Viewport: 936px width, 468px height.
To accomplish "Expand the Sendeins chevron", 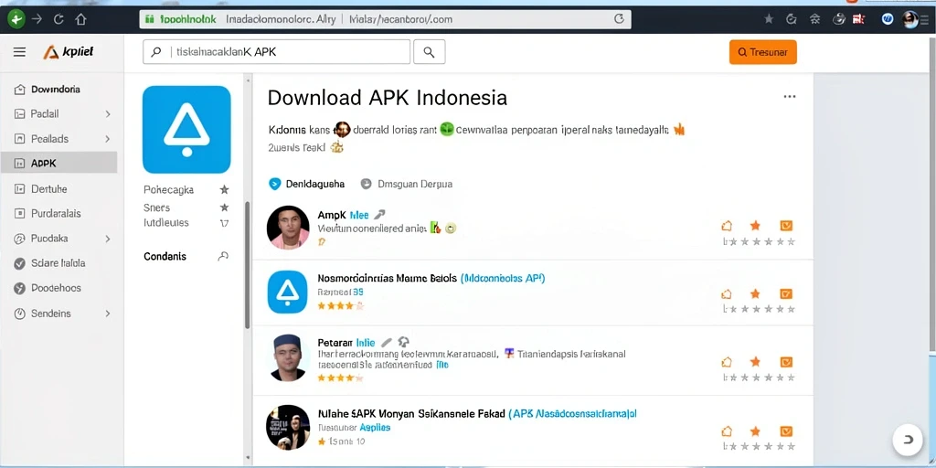I will 108,313.
